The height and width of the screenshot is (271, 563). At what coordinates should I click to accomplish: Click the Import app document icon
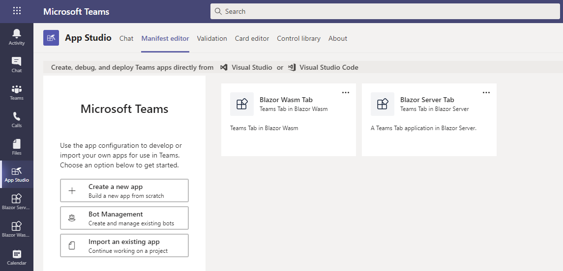tap(72, 245)
